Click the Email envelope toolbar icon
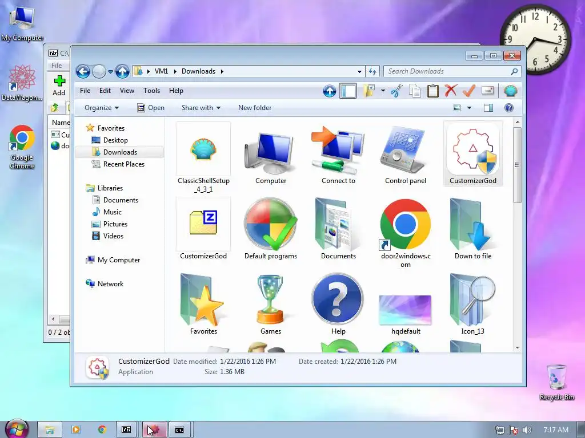This screenshot has width=585, height=438. (488, 91)
